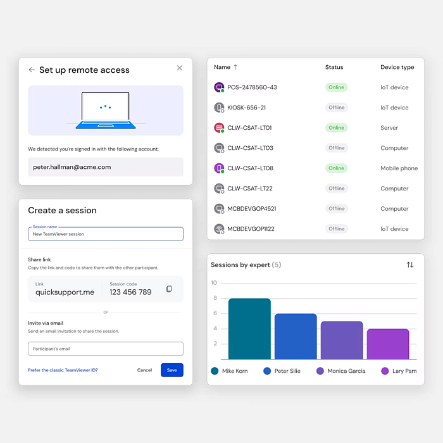Click the Mike Korn legend color swatch
The image size is (443, 443).
[215, 371]
